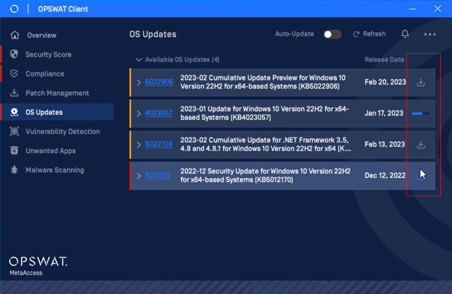The width and height of the screenshot is (452, 294).
Task: Select the 2022-12 Security Update description
Action: coord(265,175)
